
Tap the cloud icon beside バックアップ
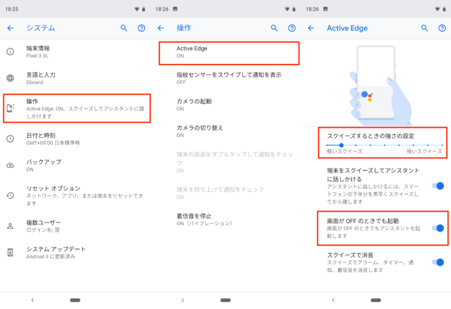11,165
